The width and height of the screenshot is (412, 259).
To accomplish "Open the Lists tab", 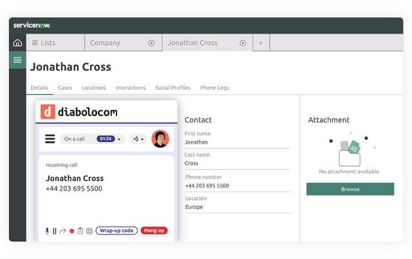I will 55,43.
